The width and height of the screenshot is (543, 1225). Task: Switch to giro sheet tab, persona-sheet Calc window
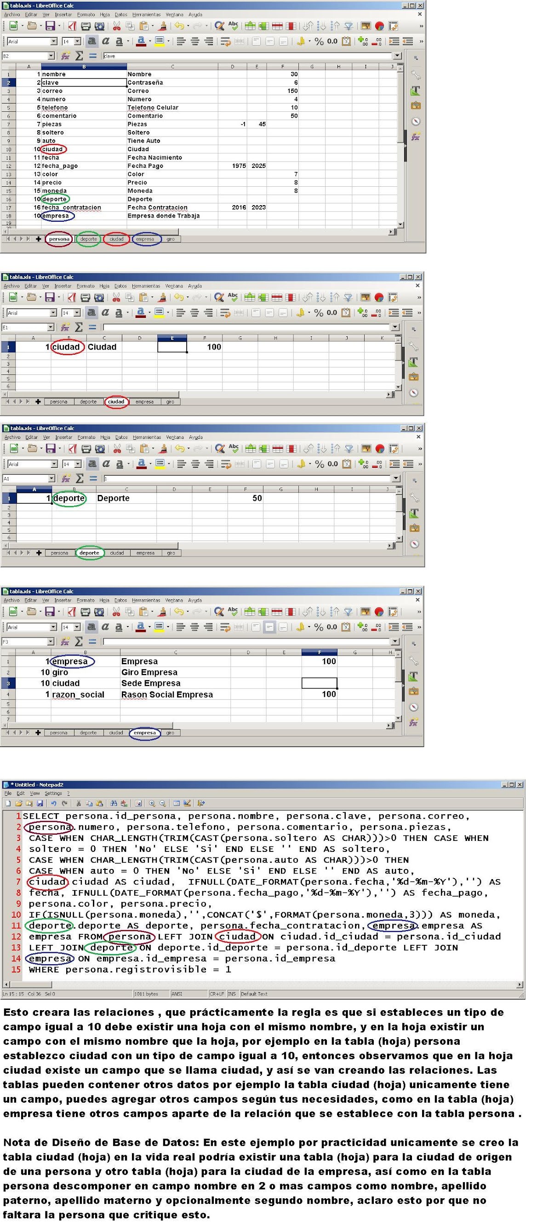(x=170, y=239)
